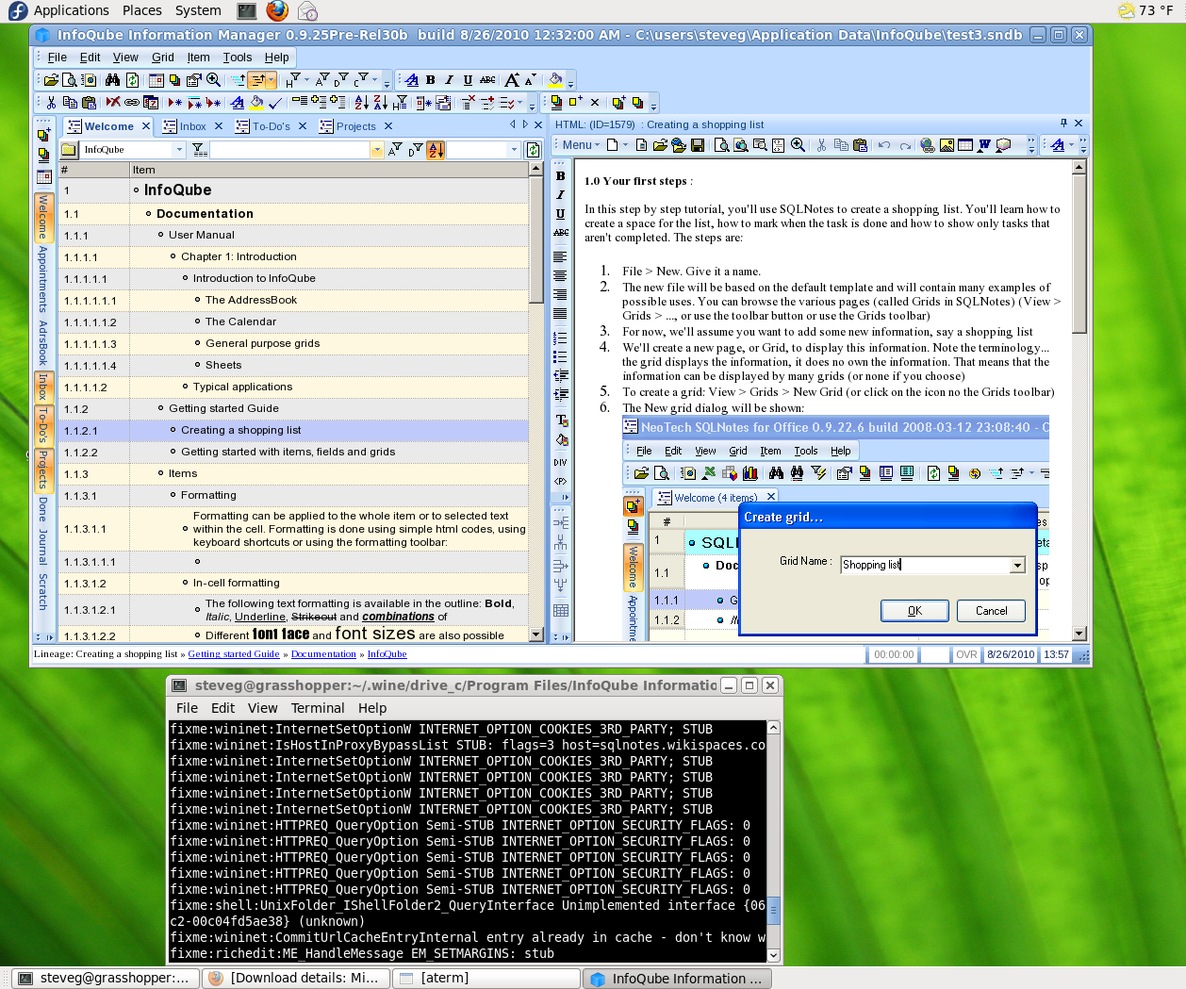Click InfoQube link in lineage bar
The image size is (1186, 989).
387,654
